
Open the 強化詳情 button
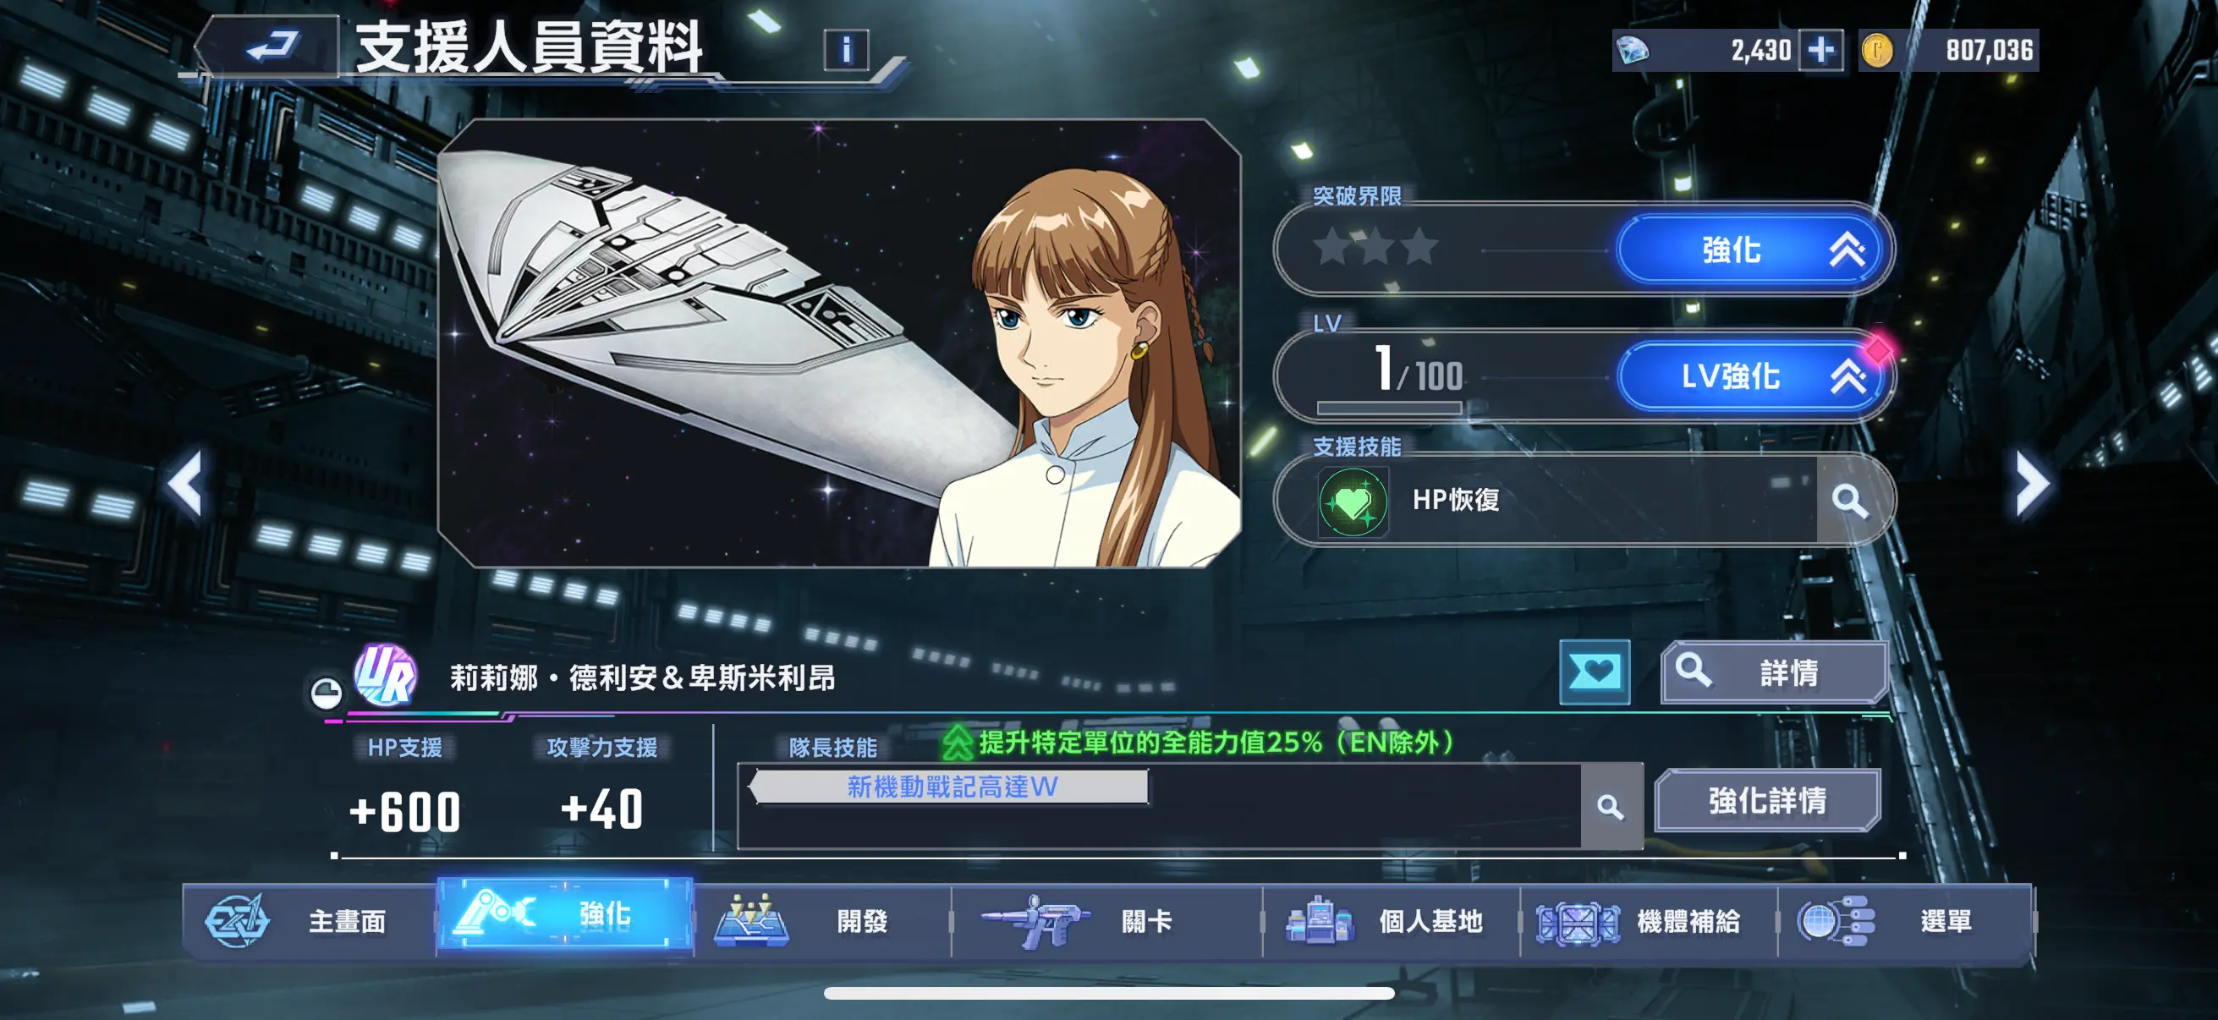pyautogui.click(x=1768, y=800)
